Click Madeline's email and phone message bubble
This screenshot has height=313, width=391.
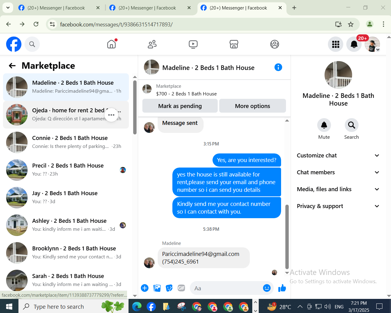pos(204,258)
